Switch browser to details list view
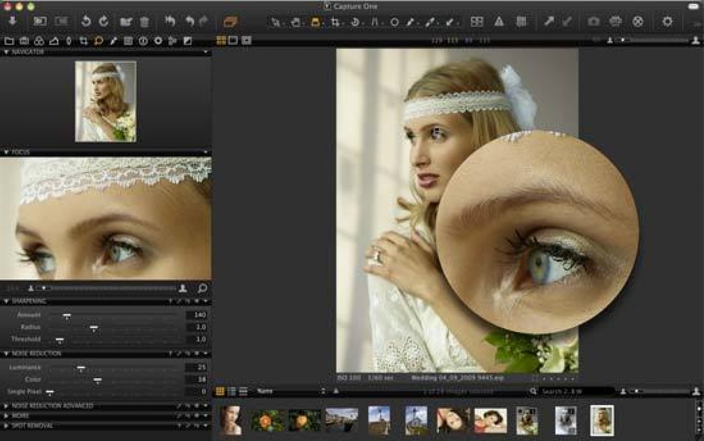704x441 pixels. tap(243, 391)
